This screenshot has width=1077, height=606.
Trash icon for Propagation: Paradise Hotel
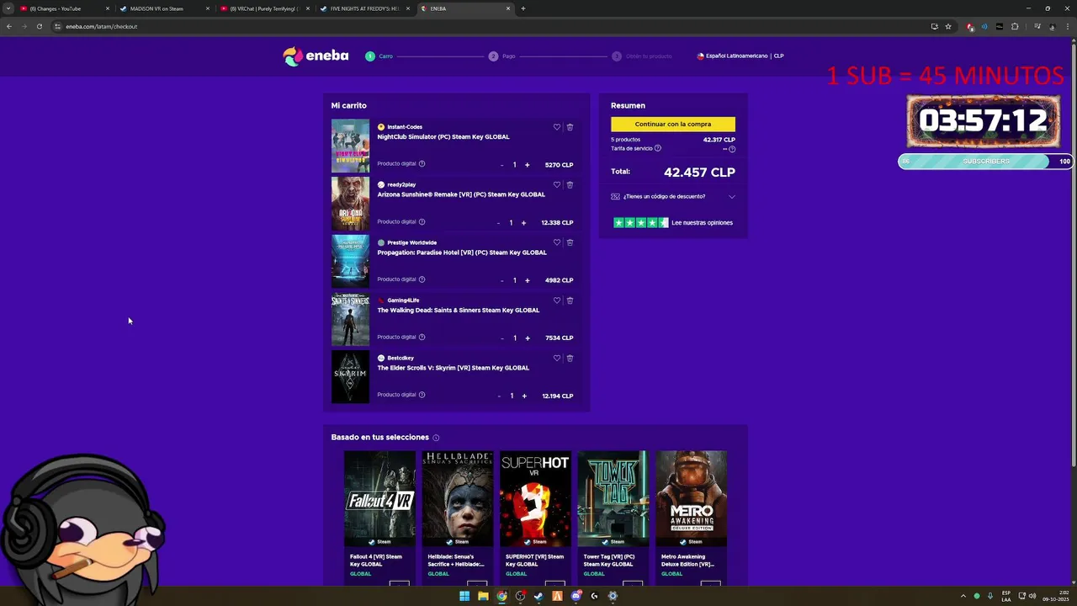point(570,242)
